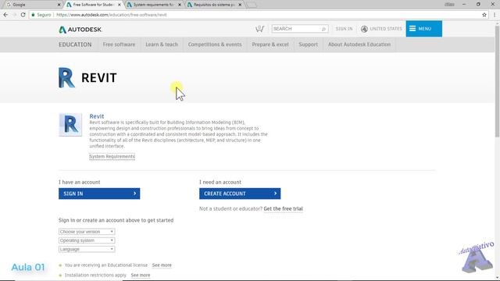
Task: Open the Chrome three-dot menu
Action: (x=495, y=15)
